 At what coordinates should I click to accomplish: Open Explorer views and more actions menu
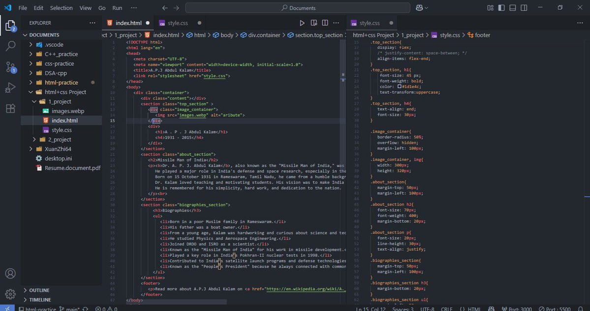(92, 23)
